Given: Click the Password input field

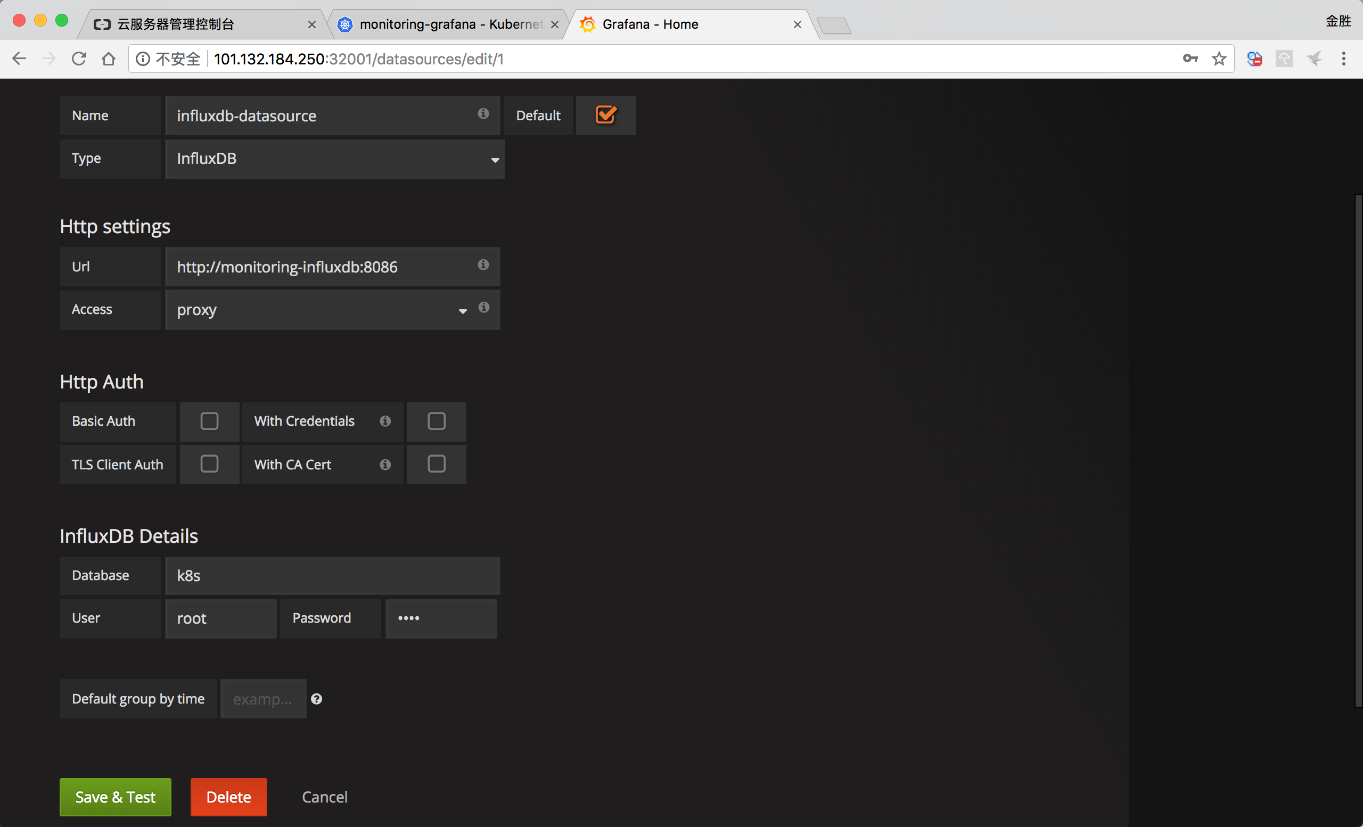Looking at the screenshot, I should coord(441,618).
